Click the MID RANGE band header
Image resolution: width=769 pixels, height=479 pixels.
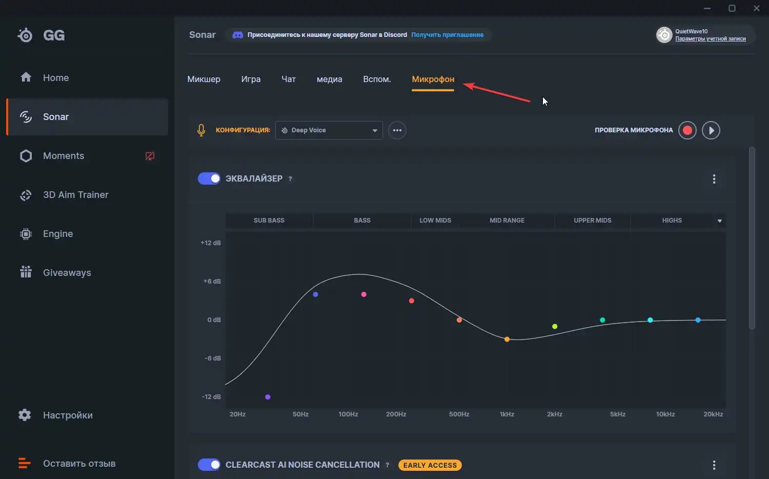point(507,221)
